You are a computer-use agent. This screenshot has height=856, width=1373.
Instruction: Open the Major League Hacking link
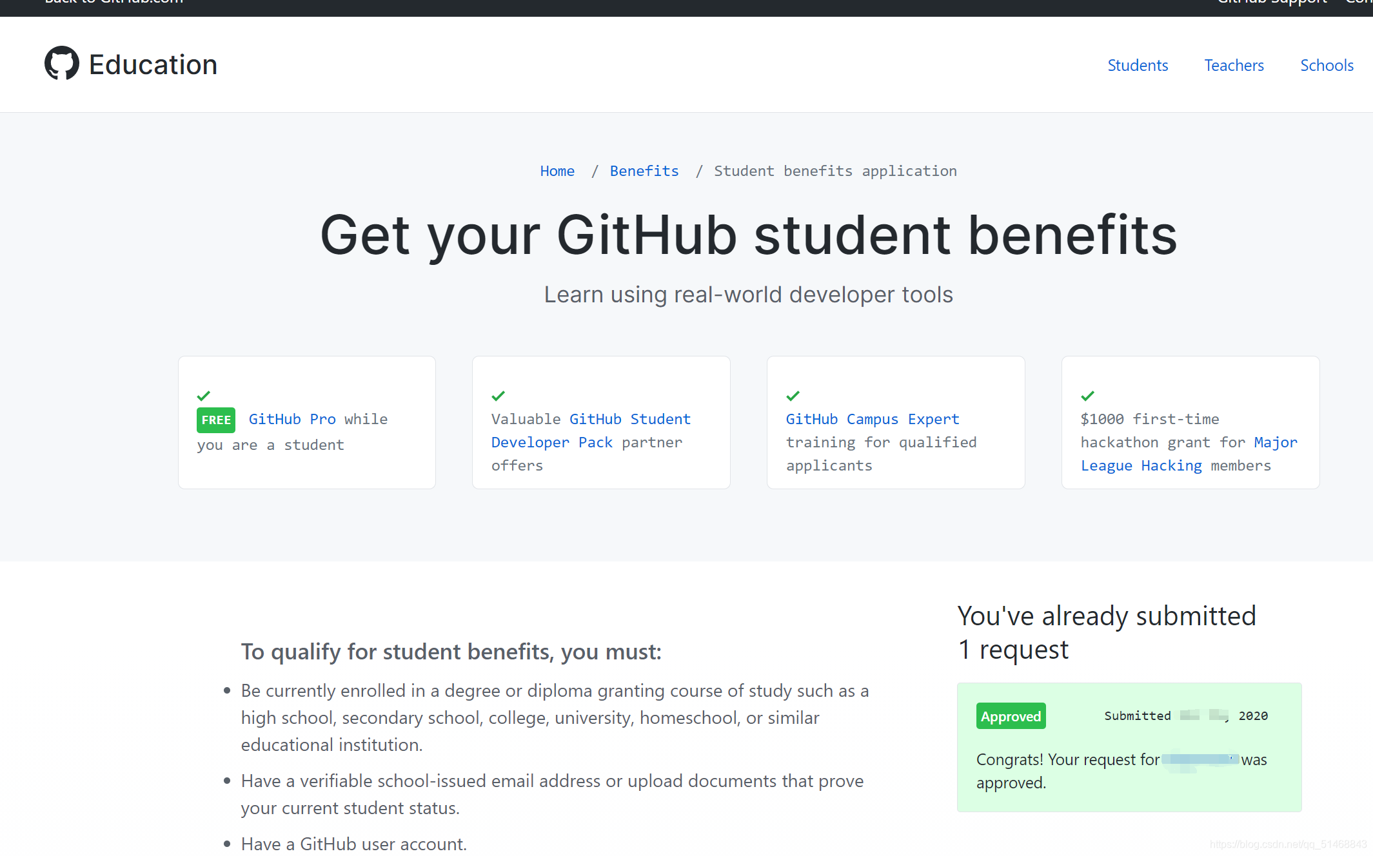click(1141, 465)
